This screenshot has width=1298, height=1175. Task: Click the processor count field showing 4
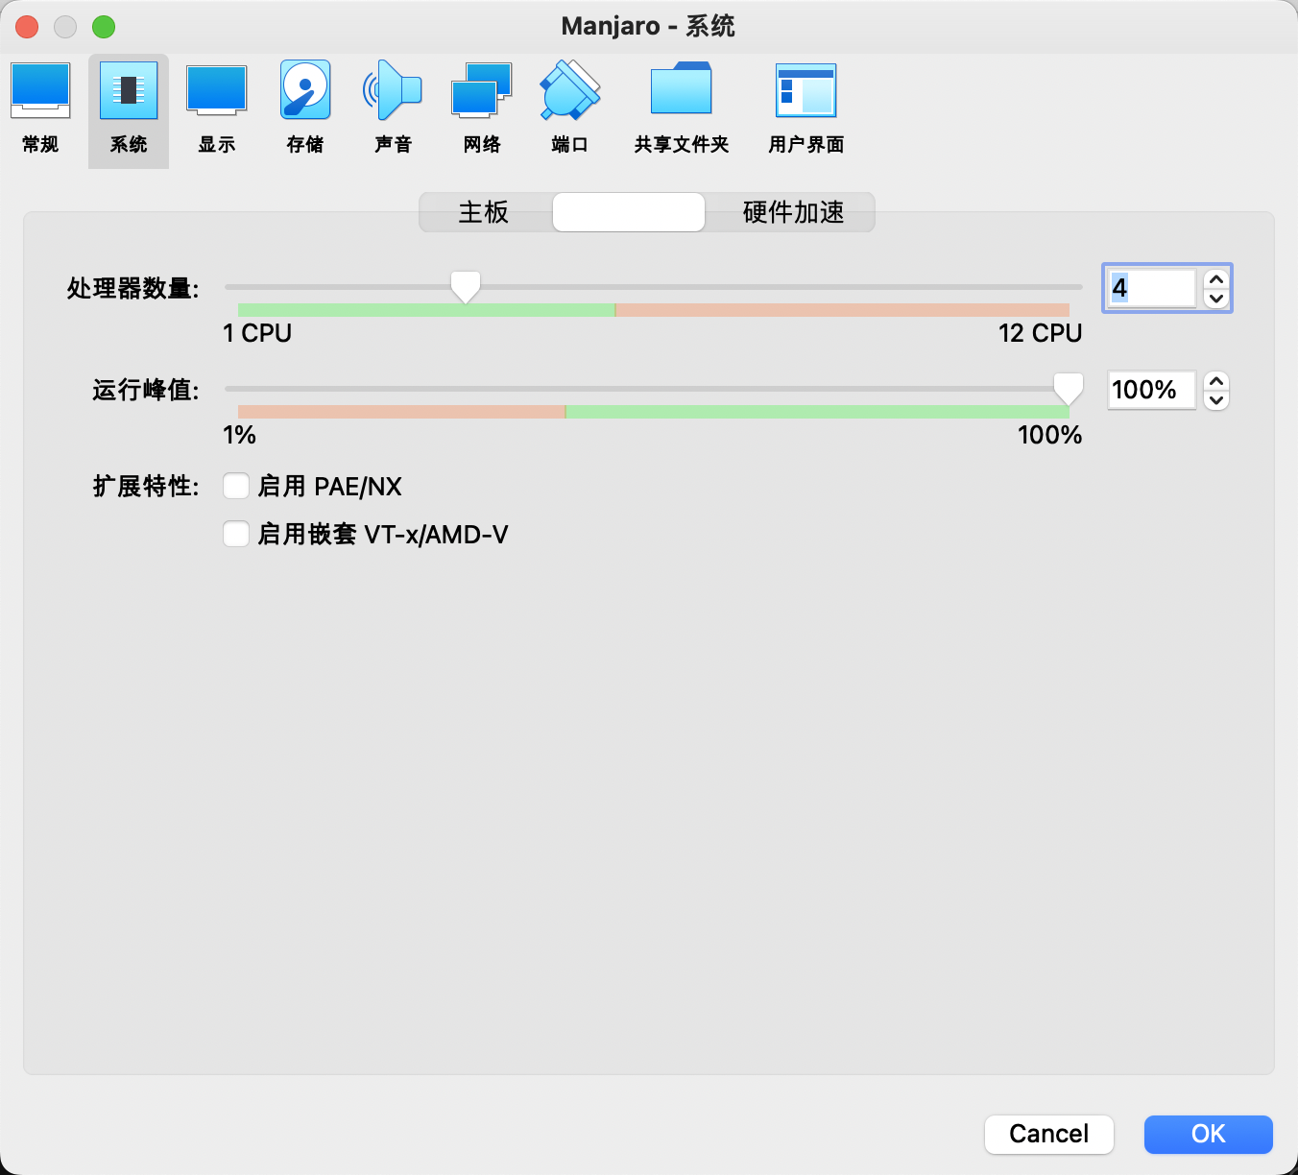[1151, 288]
